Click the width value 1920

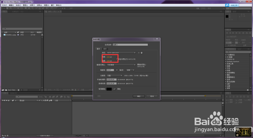pos(108,57)
